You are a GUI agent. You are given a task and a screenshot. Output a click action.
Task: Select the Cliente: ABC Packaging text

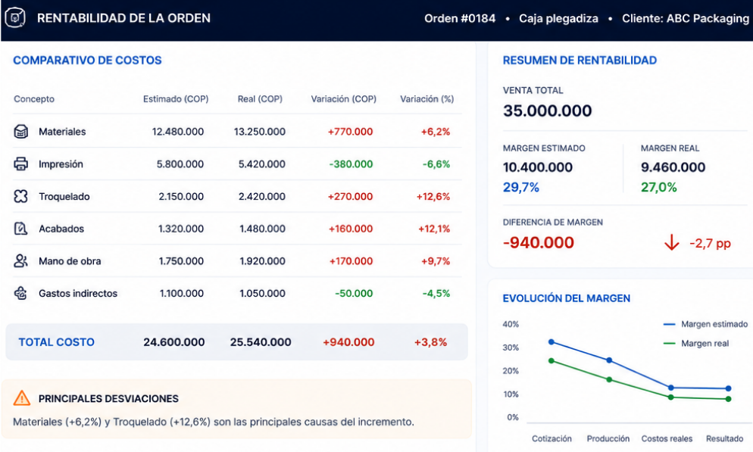tap(686, 19)
